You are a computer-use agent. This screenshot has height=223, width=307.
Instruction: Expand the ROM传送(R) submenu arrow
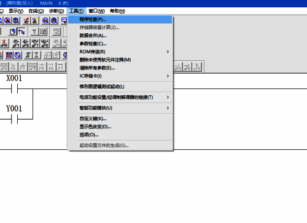pos(168,52)
